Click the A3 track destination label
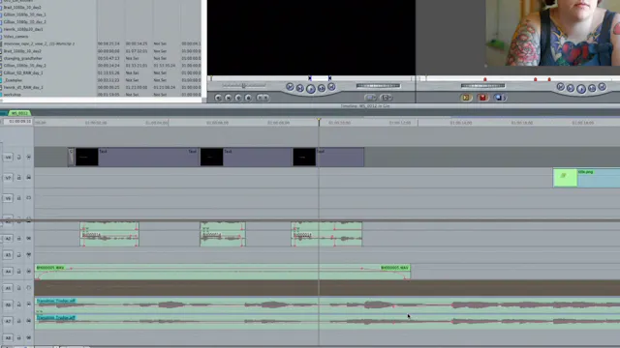Viewport: 620px width, 348px height. click(8, 255)
